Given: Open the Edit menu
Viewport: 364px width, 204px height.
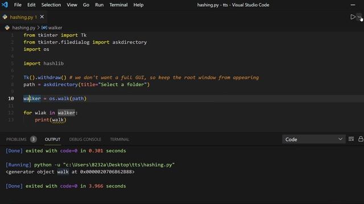Looking at the screenshot, I should pyautogui.click(x=31, y=5).
